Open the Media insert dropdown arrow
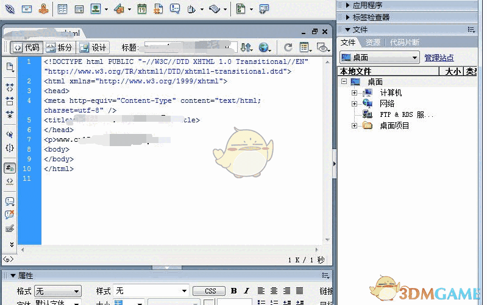Screen dimensions: 487x305 (129, 9)
